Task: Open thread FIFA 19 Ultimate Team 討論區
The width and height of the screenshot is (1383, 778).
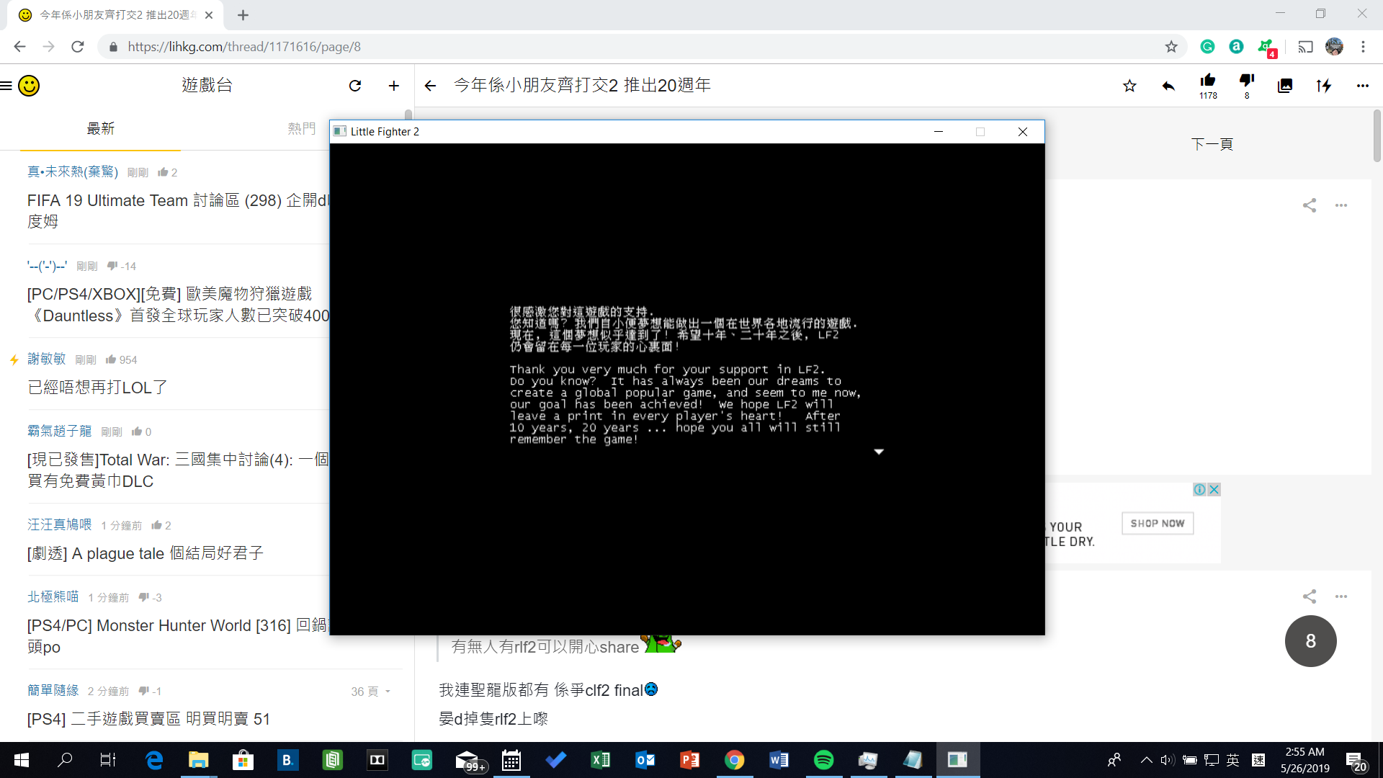Action: pyautogui.click(x=178, y=211)
